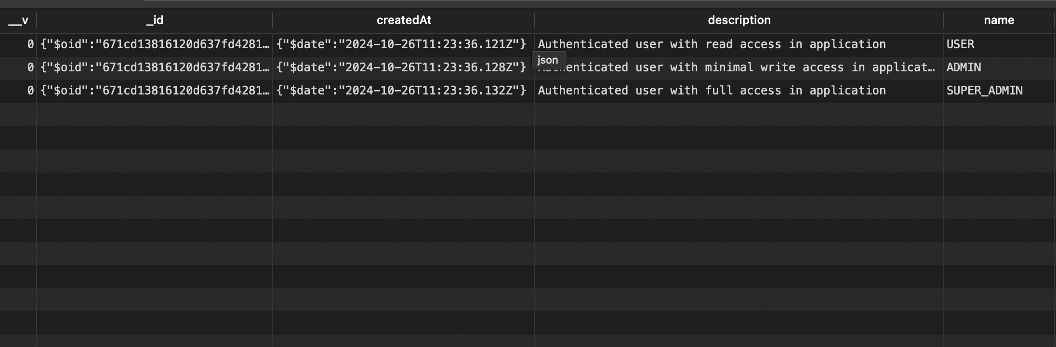The width and height of the screenshot is (1056, 347).
Task: Click the full access description cell
Action: [739, 91]
